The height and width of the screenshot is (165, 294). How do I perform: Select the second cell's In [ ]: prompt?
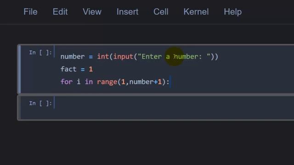click(40, 103)
